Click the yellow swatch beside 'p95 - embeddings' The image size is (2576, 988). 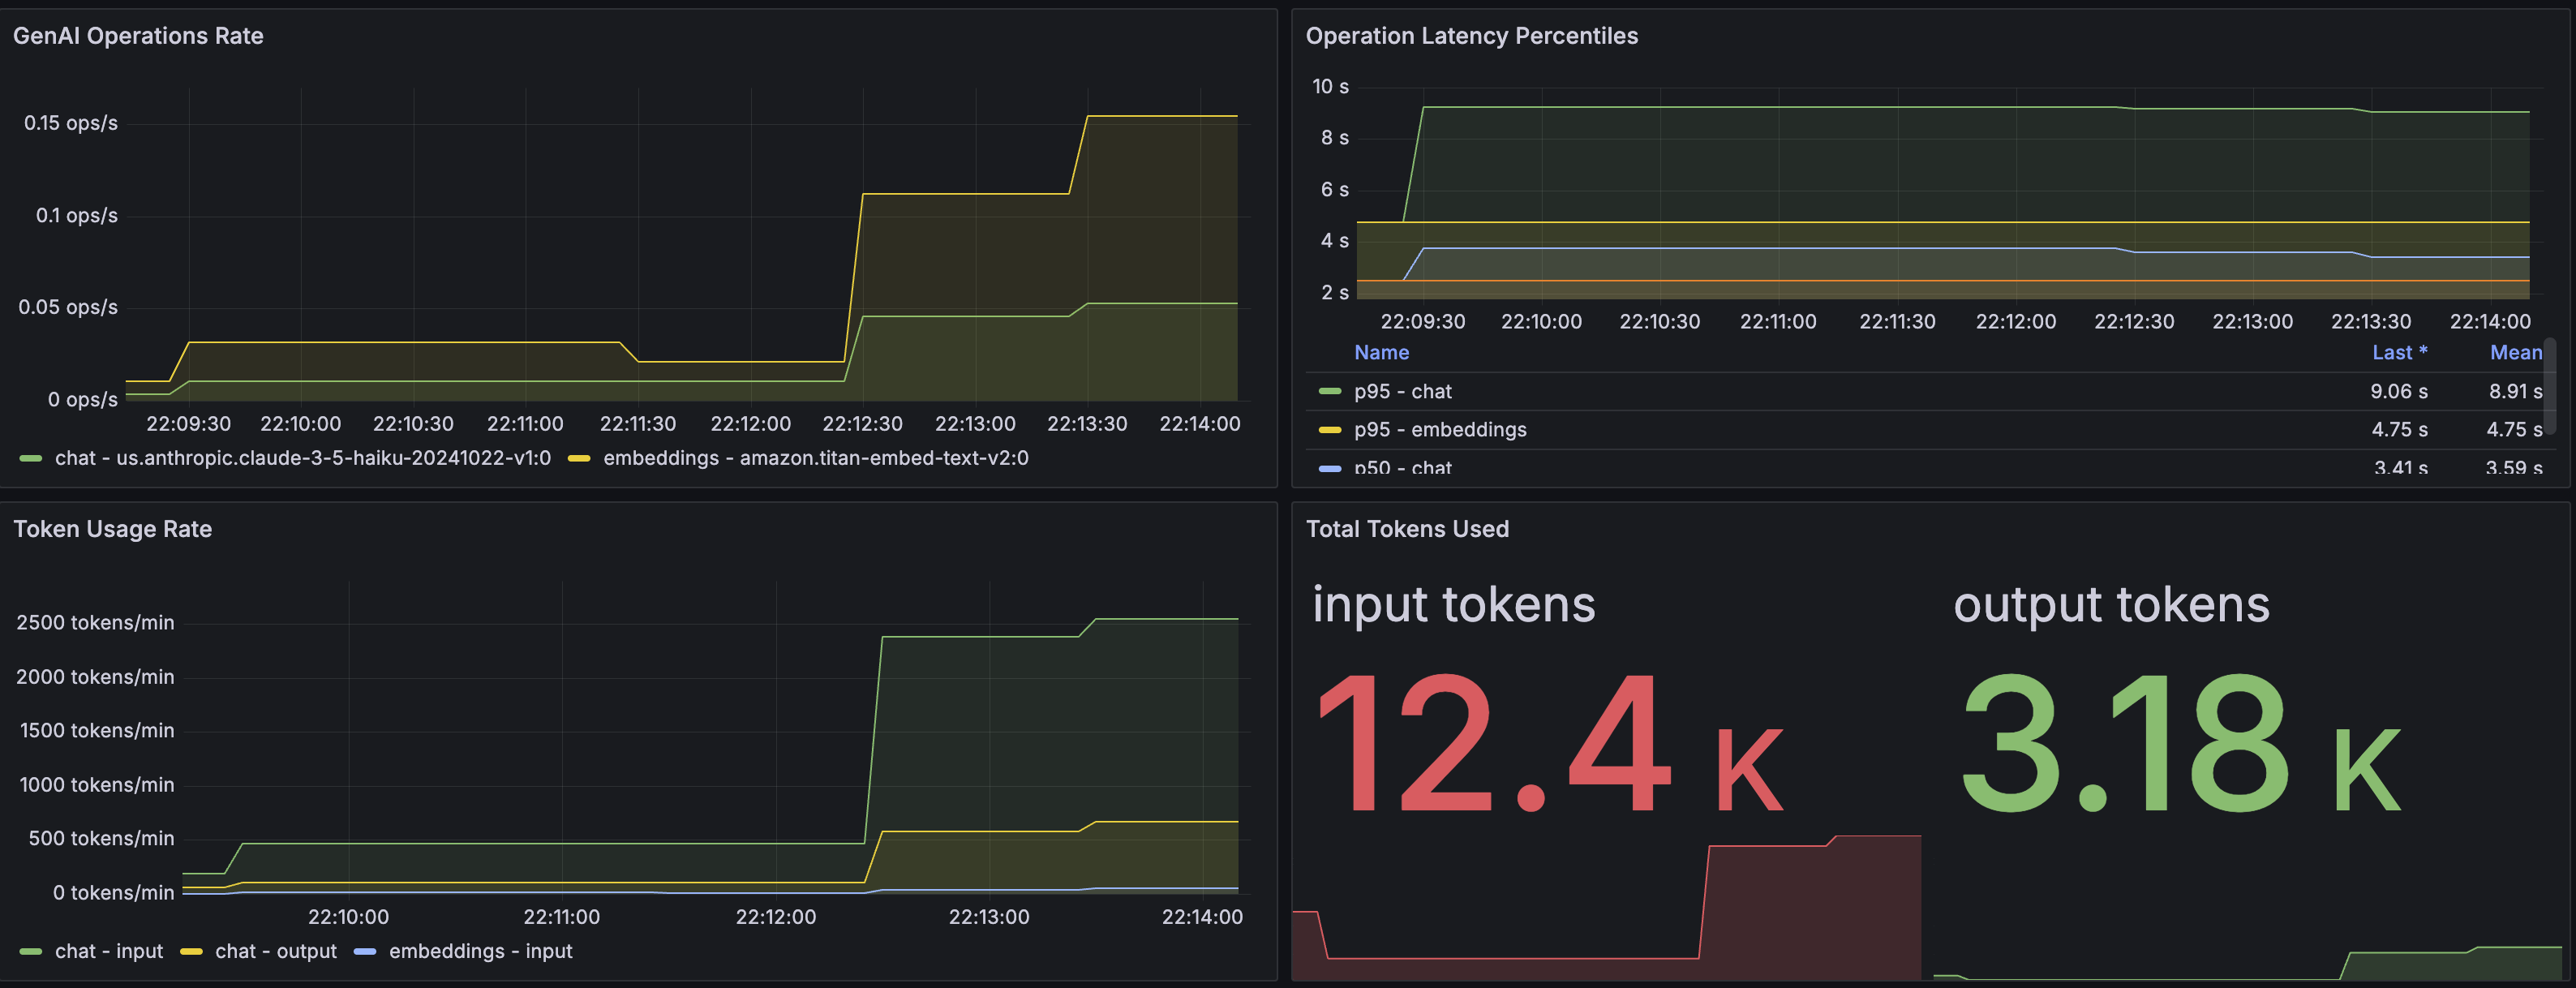pos(1330,430)
